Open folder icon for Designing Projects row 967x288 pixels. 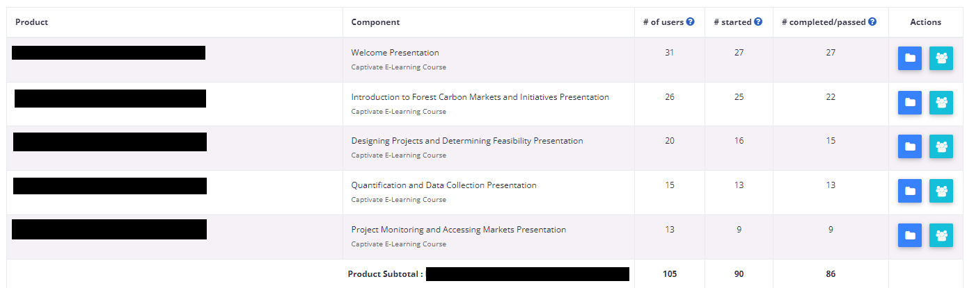point(909,146)
